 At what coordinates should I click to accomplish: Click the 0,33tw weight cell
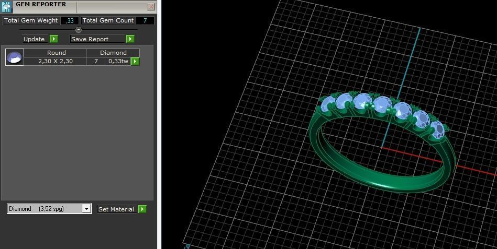118,61
